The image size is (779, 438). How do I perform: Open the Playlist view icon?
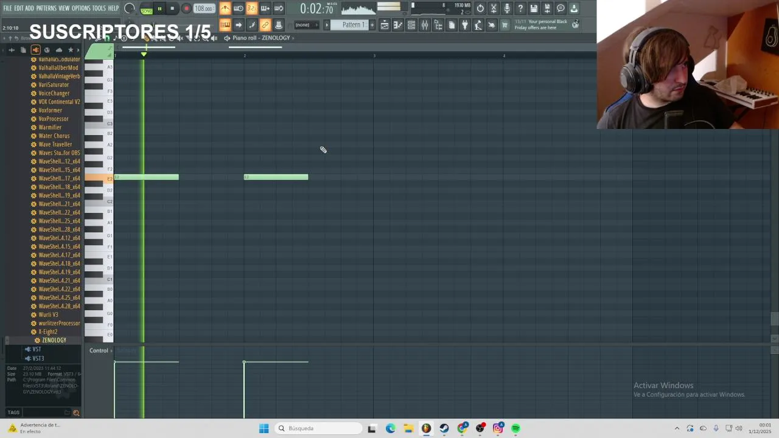(x=385, y=25)
